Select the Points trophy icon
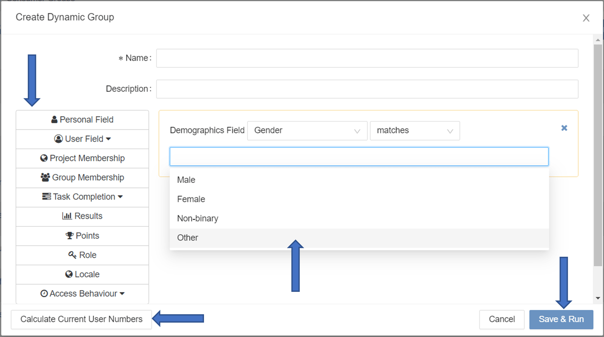The image size is (604, 337). [69, 235]
